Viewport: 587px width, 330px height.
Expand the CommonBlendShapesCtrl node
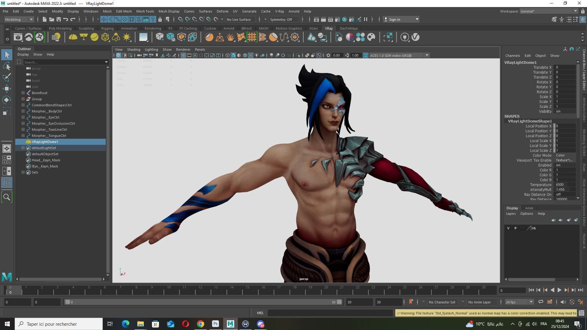pos(23,105)
